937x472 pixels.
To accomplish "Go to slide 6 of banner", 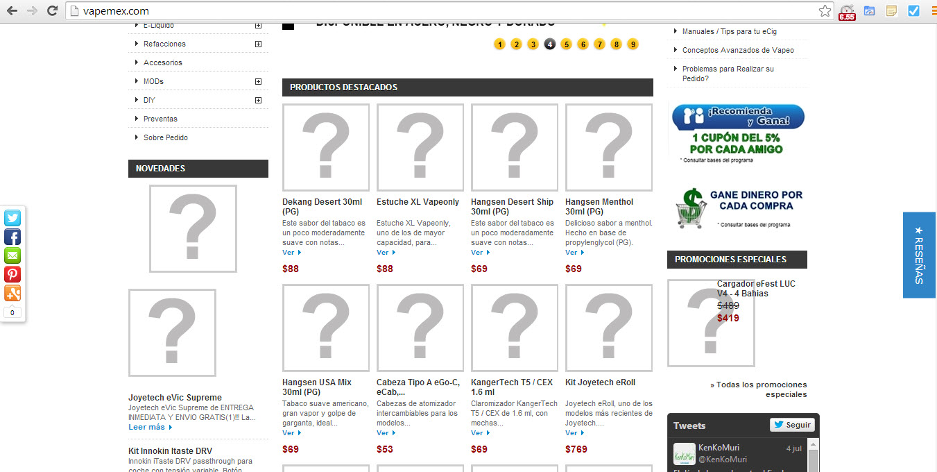I will click(x=583, y=44).
